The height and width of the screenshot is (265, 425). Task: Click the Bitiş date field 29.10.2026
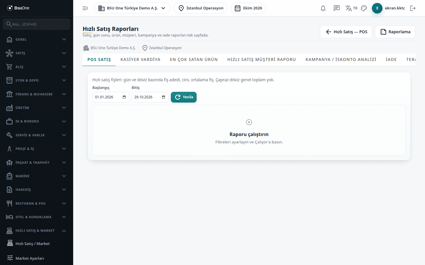[150, 97]
